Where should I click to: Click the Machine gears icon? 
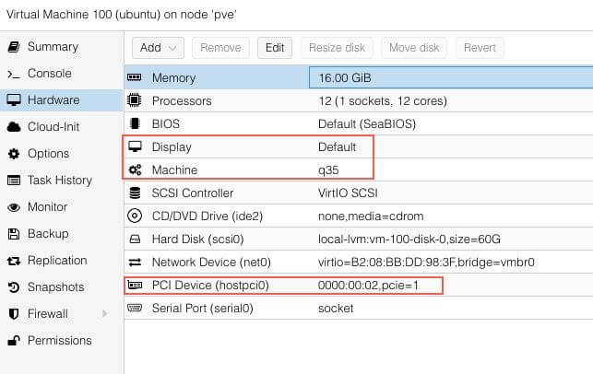tap(135, 169)
